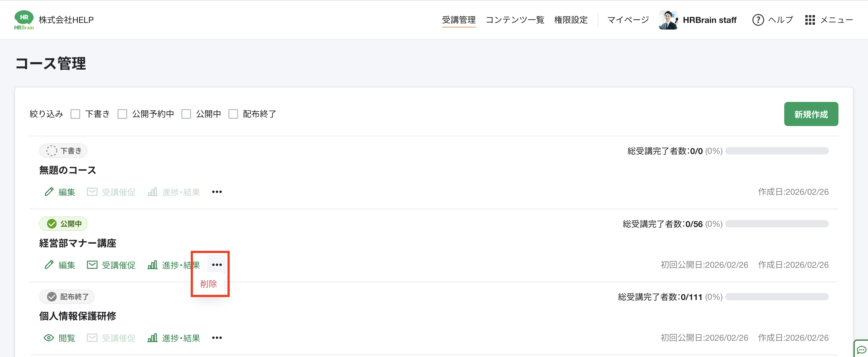Enable the 下書き filter checkbox
The width and height of the screenshot is (868, 357).
tap(75, 114)
